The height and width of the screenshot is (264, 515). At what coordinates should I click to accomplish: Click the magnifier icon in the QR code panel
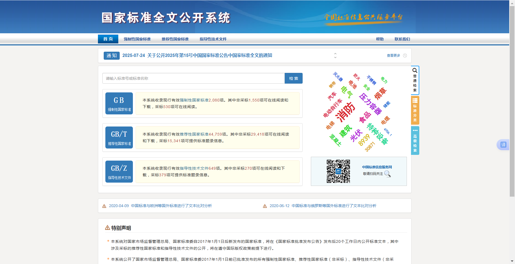click(x=388, y=174)
